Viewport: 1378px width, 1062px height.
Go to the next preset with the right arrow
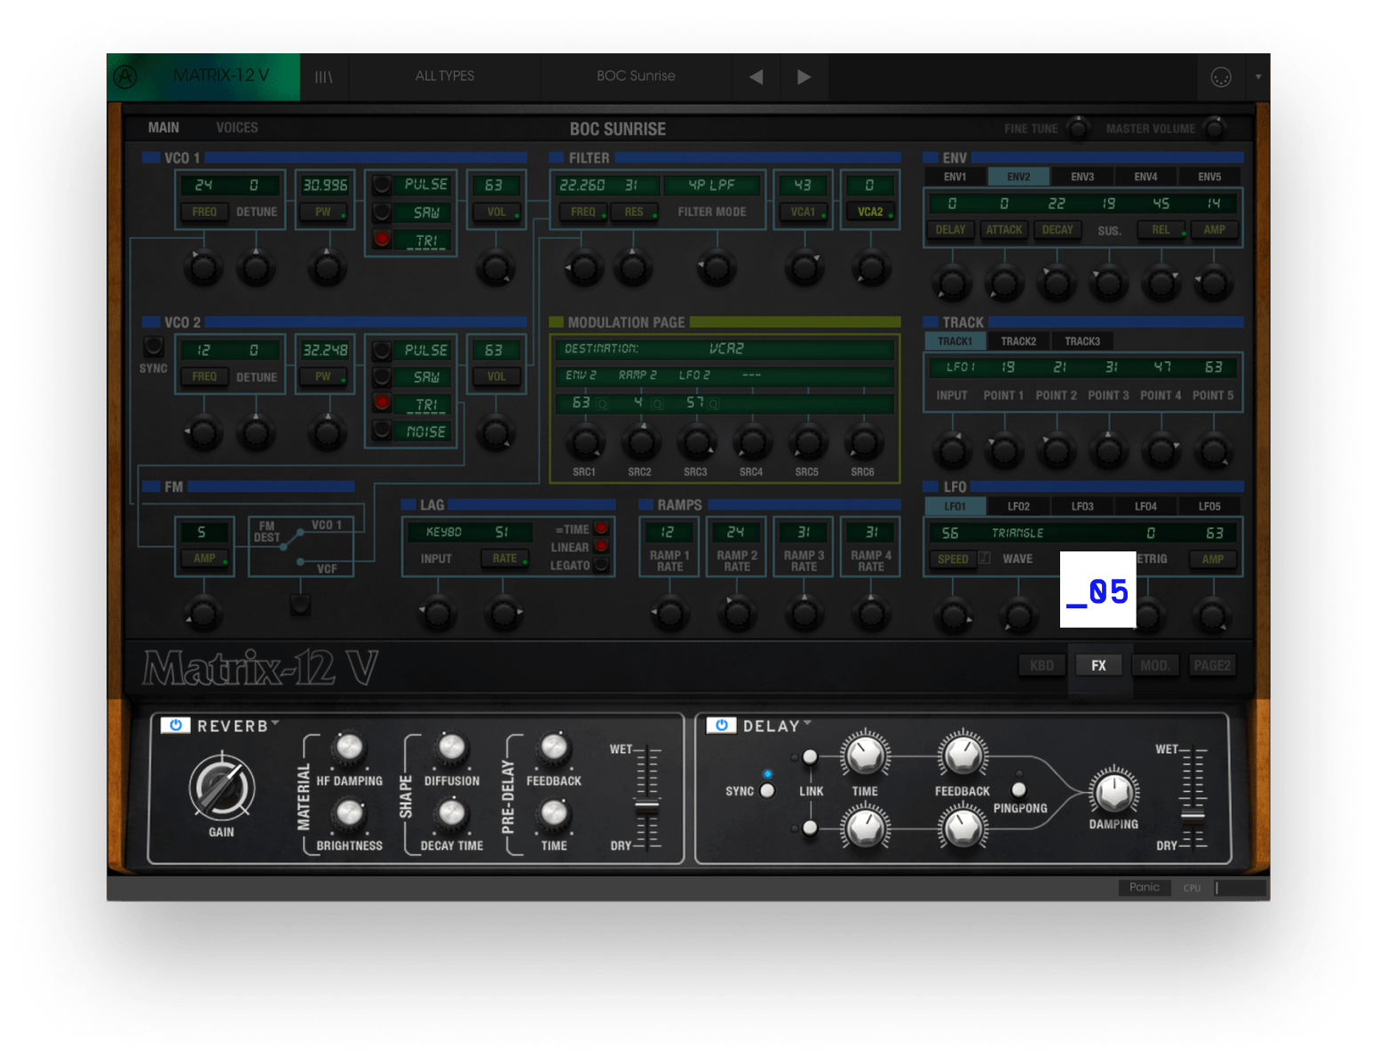(x=804, y=76)
